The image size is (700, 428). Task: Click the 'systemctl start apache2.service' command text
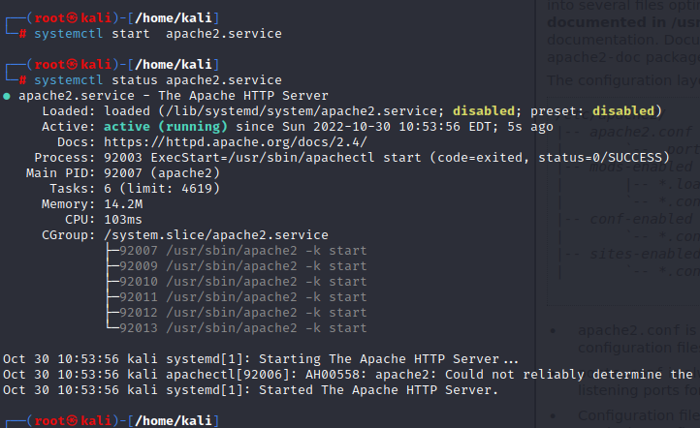click(x=158, y=34)
